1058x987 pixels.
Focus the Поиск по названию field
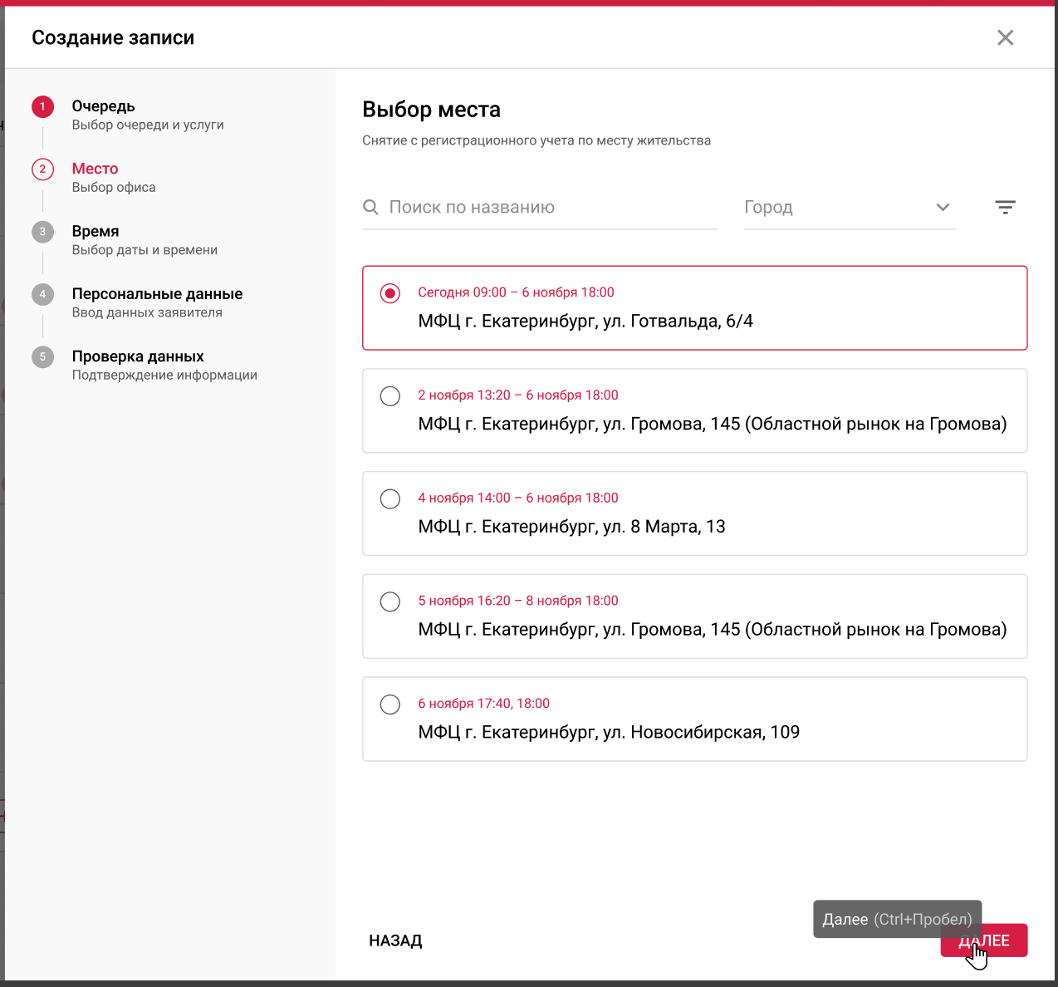(x=540, y=208)
